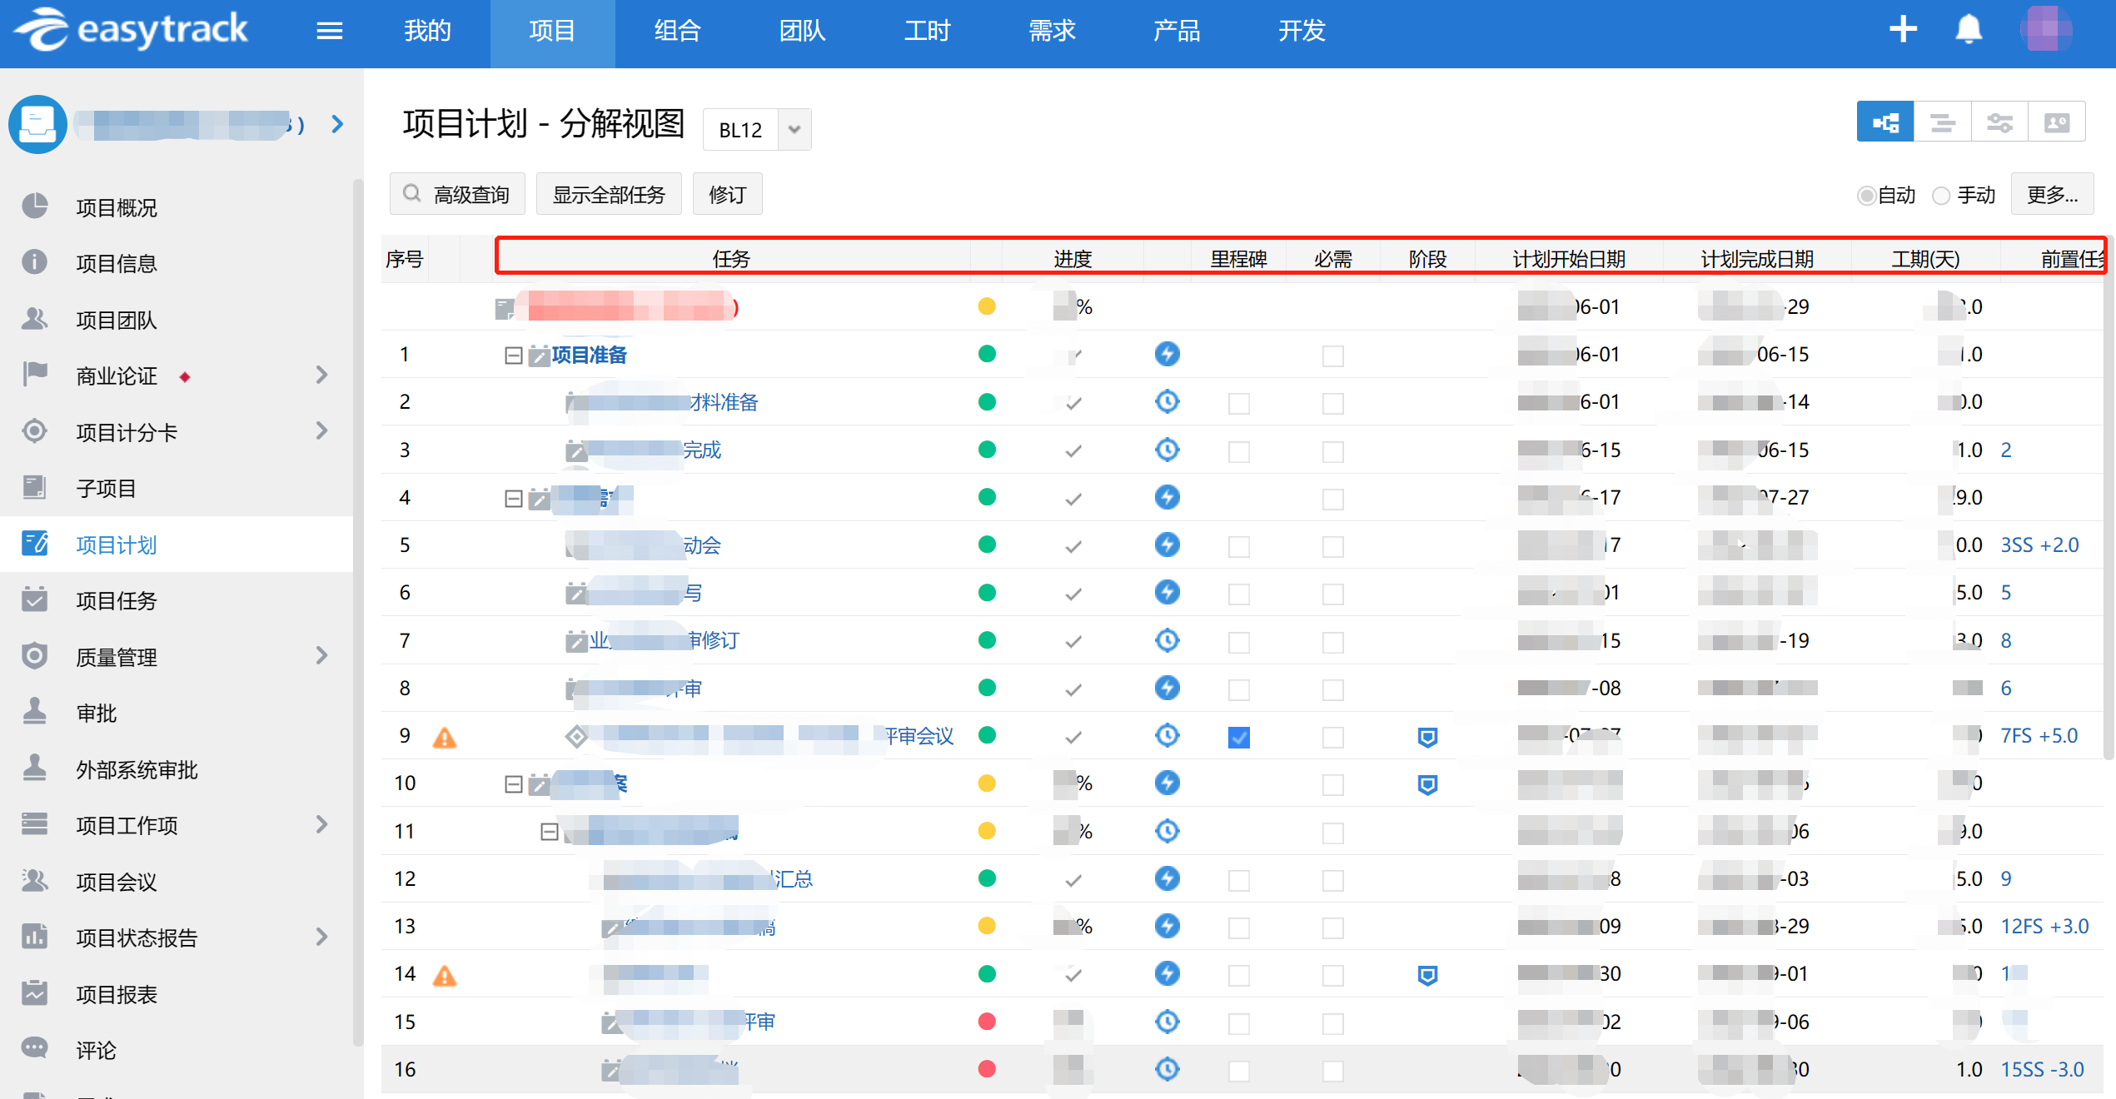Collapse the 项目准备 task group
2116x1099 pixels.
tap(513, 356)
